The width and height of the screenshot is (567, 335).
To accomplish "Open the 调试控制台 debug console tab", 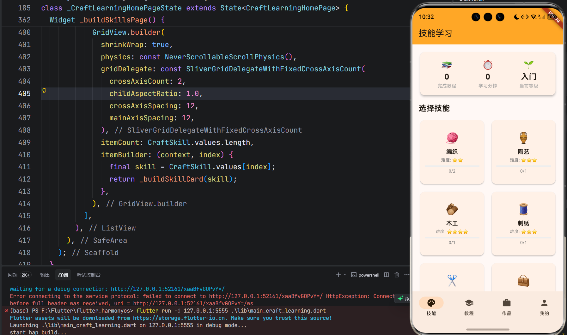I will 88,275.
